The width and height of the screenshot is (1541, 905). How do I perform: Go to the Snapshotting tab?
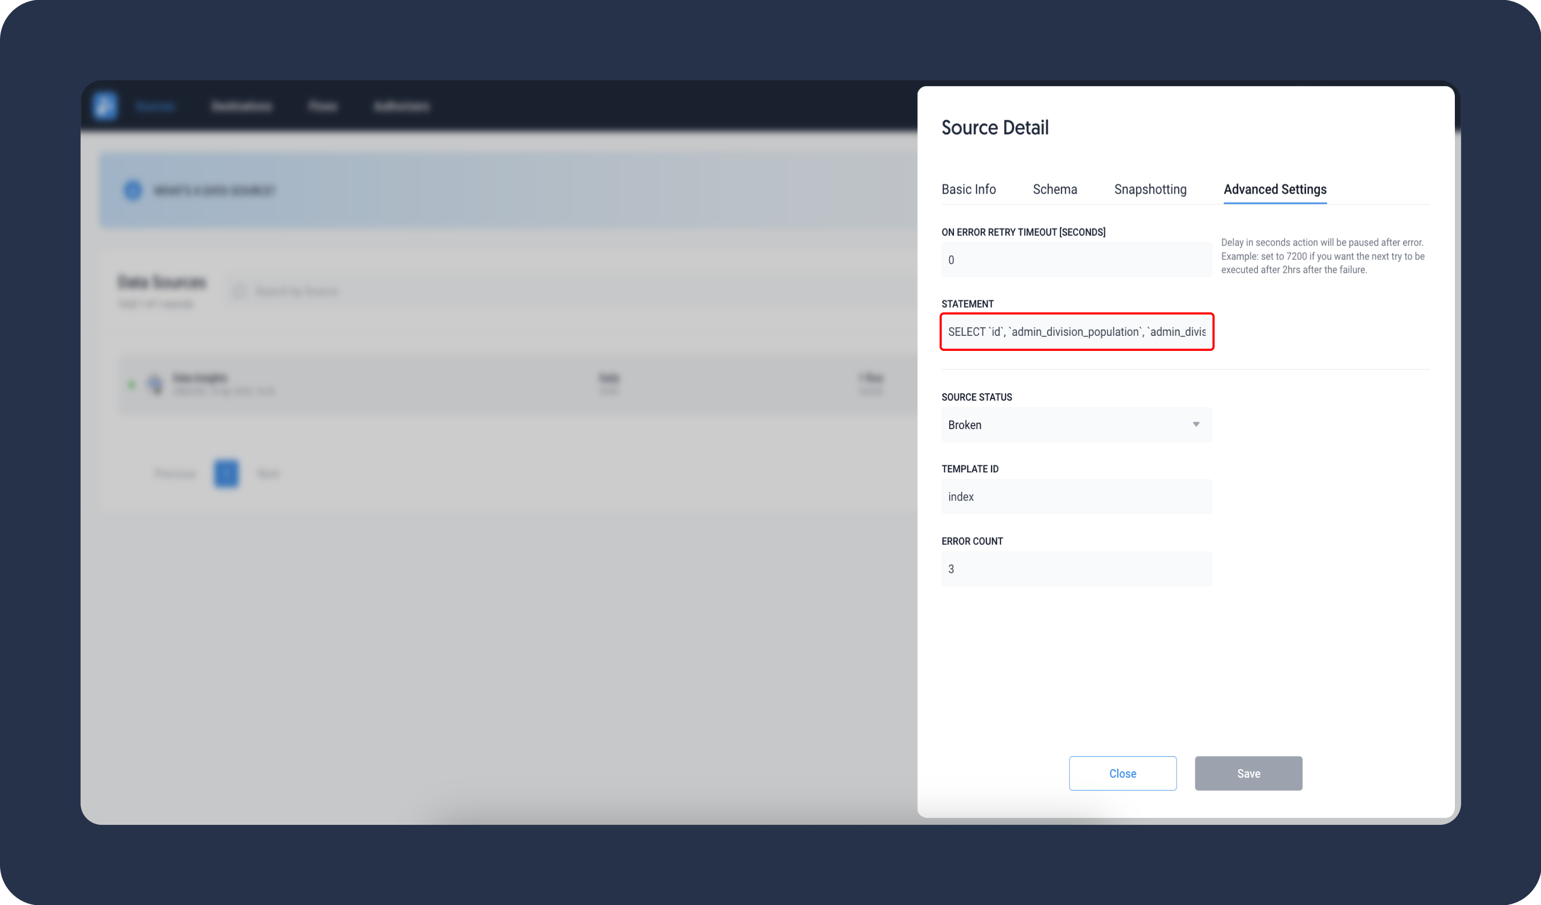(1150, 189)
